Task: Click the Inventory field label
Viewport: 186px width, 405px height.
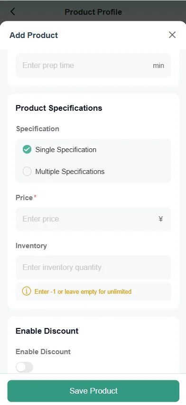Action: pos(31,246)
